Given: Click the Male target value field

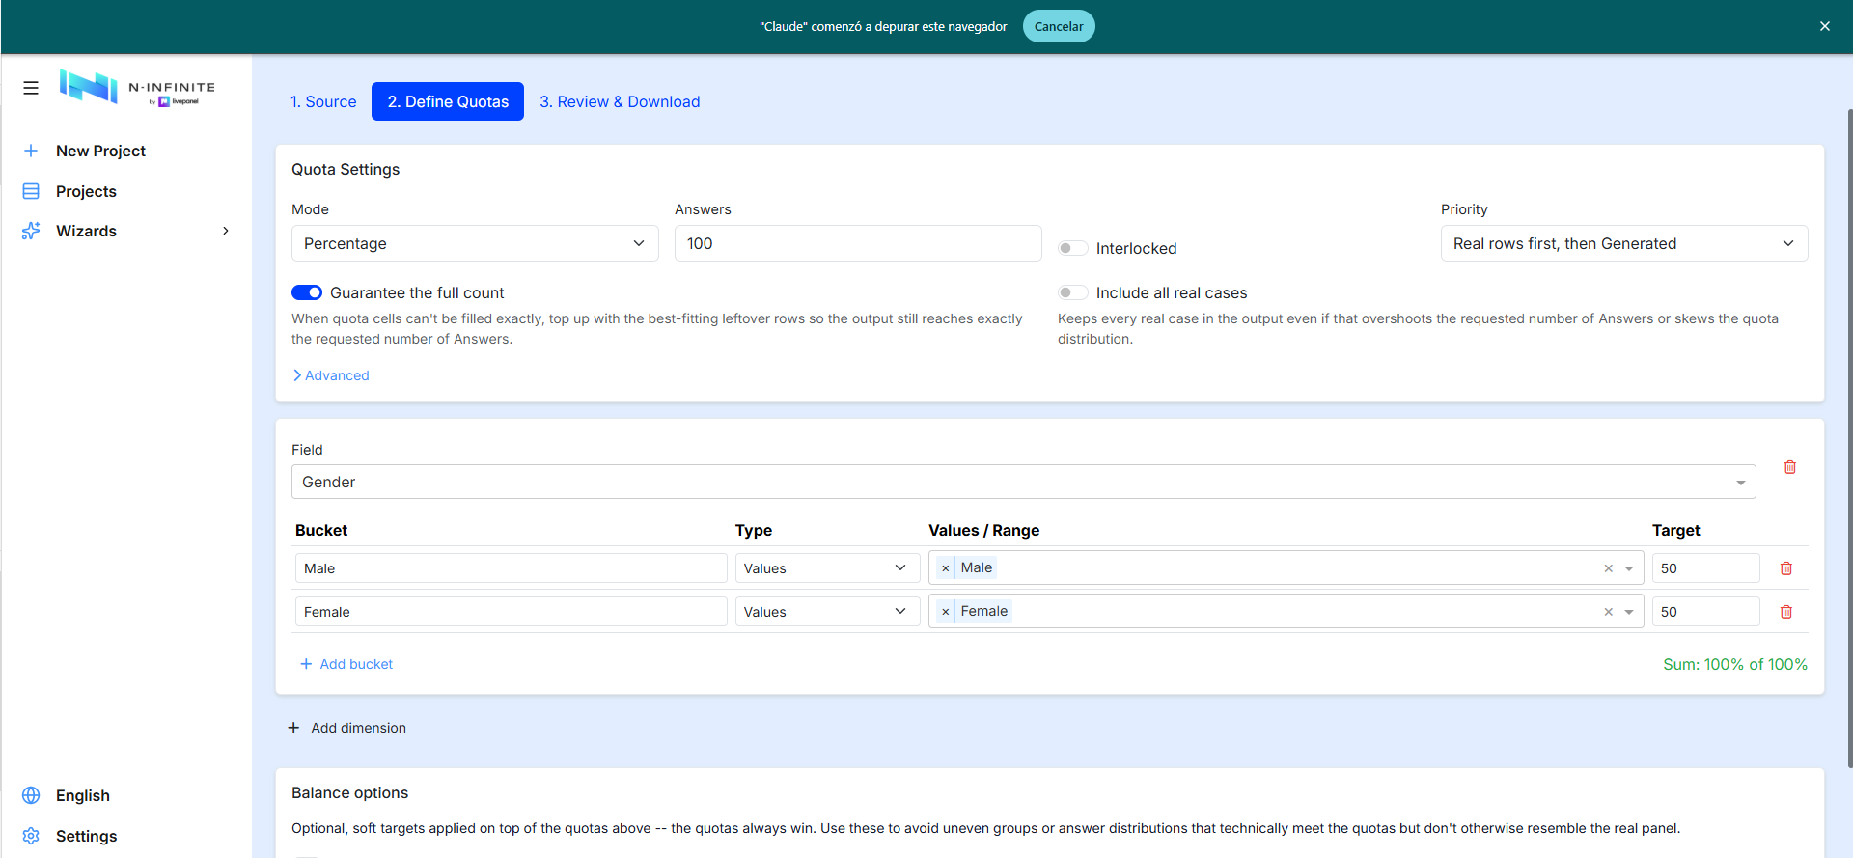Looking at the screenshot, I should tap(1705, 568).
